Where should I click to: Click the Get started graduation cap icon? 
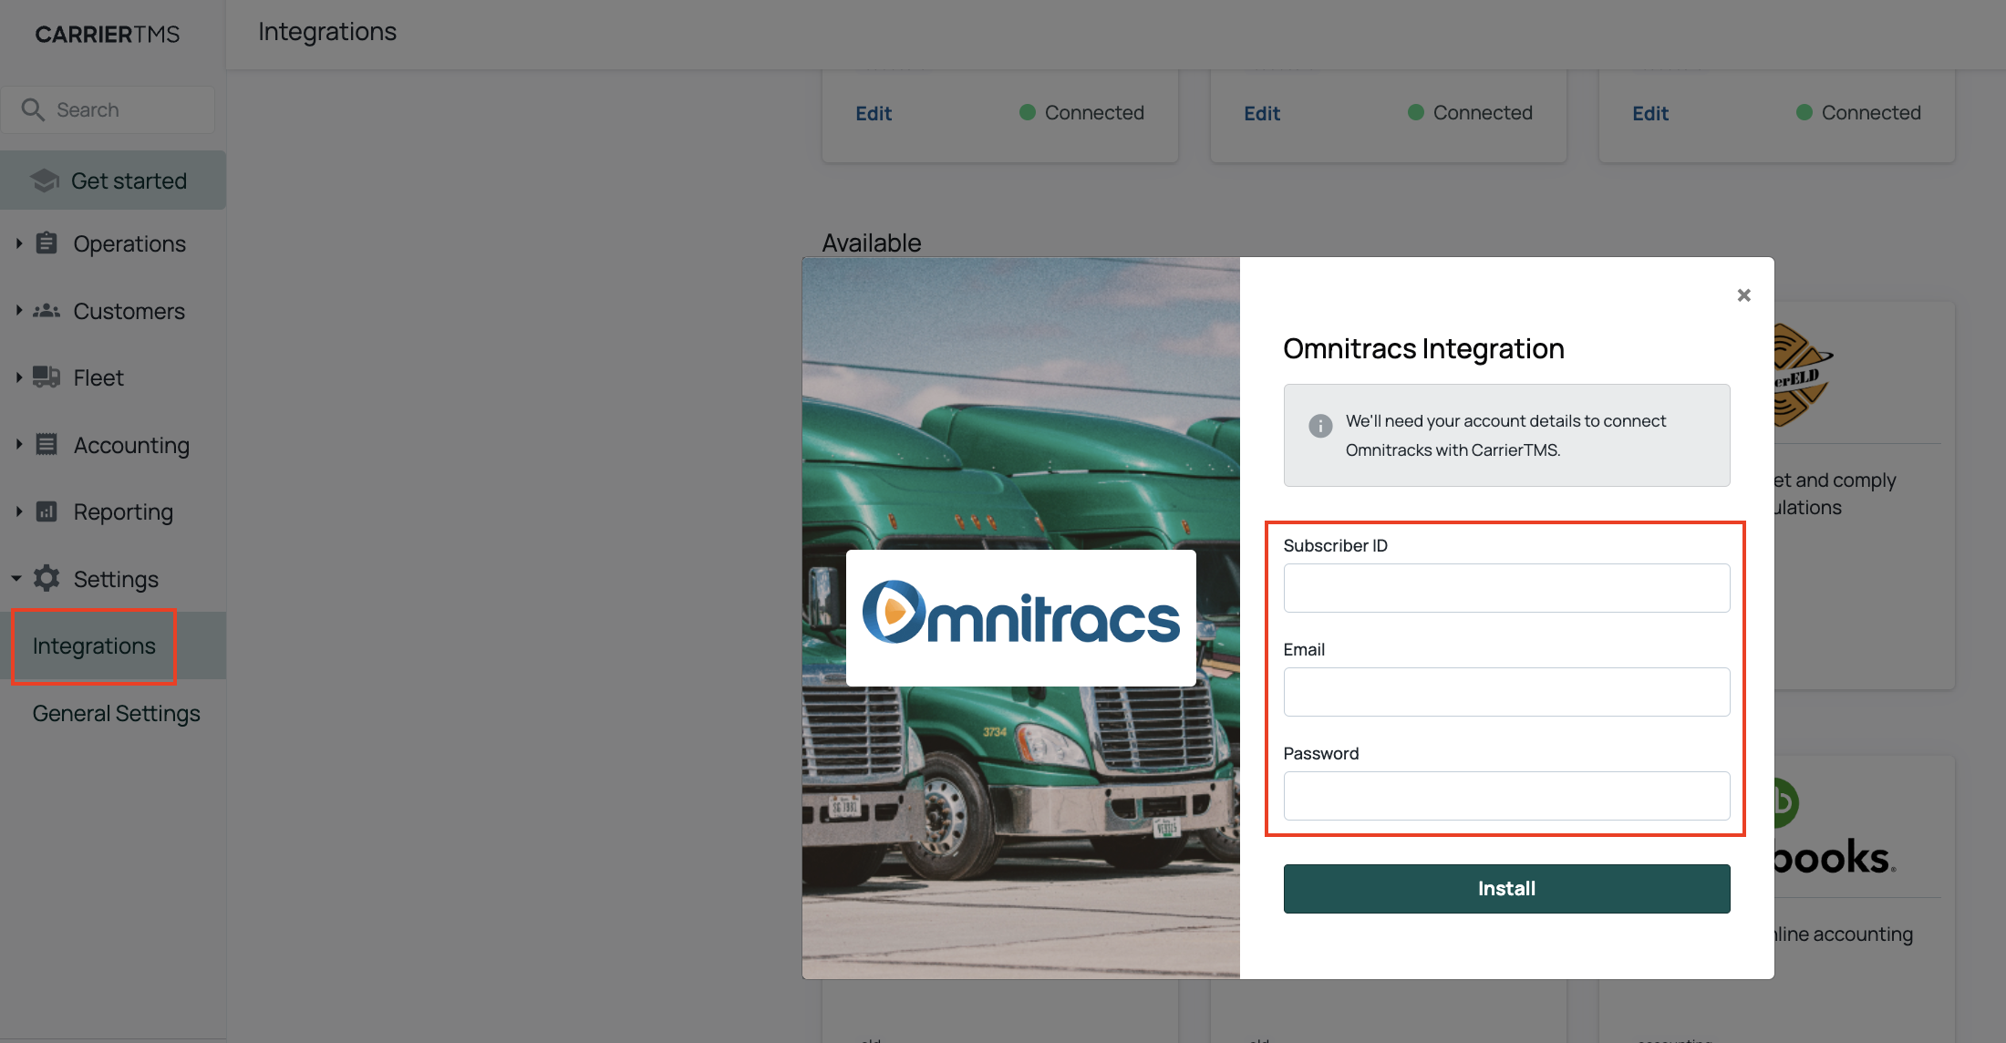pyautogui.click(x=45, y=181)
